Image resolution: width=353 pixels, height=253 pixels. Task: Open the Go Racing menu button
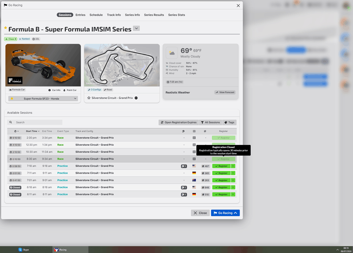tap(225, 213)
